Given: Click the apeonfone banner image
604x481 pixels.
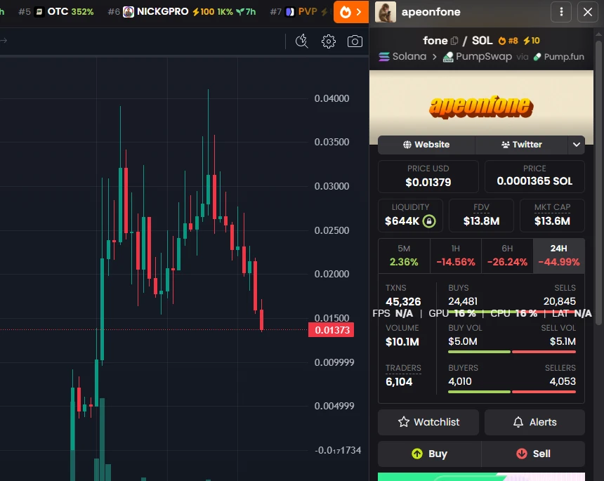Looking at the screenshot, I should coord(481,107).
